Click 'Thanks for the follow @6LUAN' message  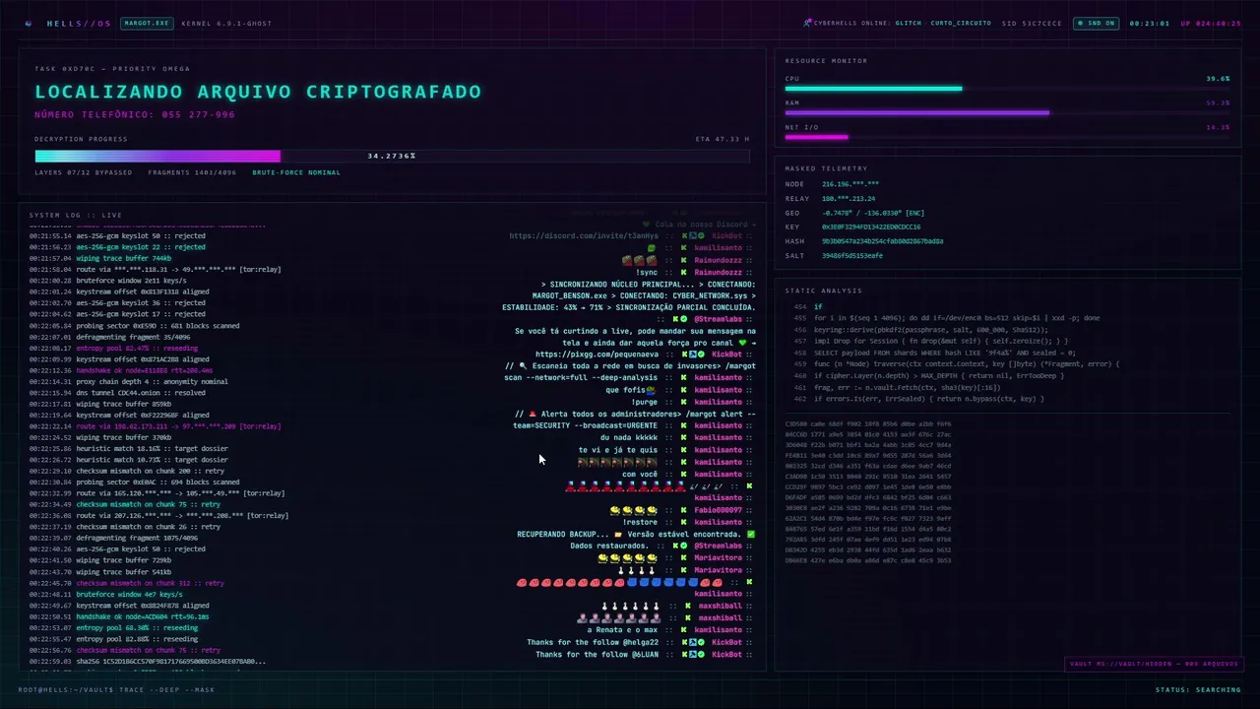[x=597, y=654]
